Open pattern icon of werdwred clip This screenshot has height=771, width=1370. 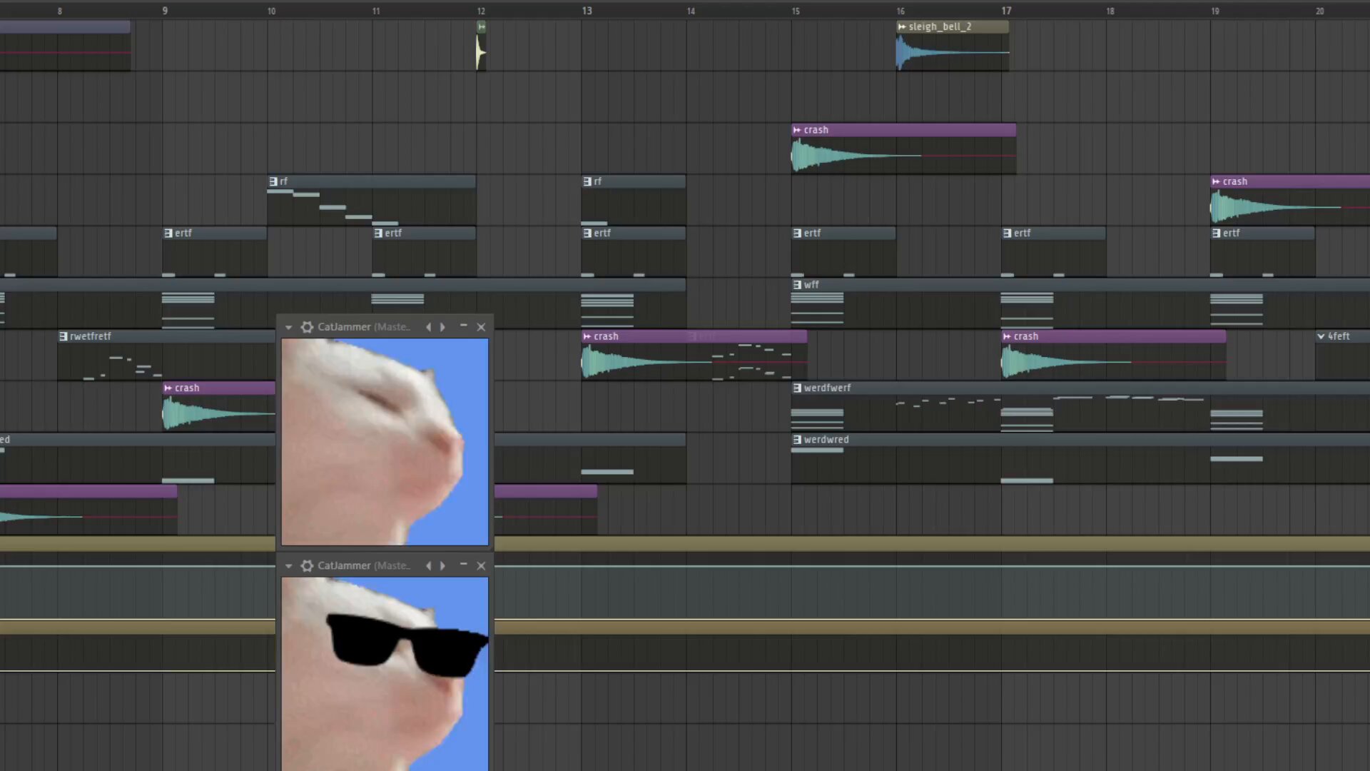[x=797, y=439]
